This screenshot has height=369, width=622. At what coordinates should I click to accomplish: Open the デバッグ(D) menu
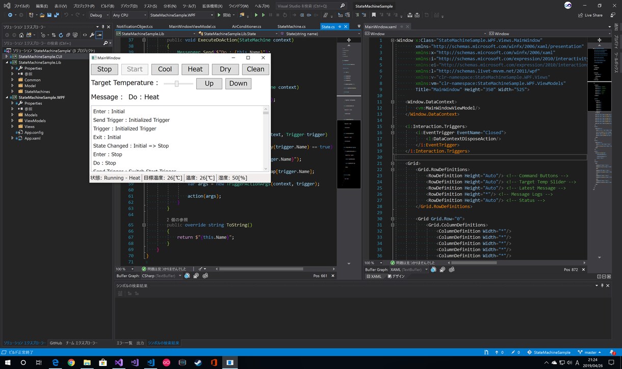(129, 6)
